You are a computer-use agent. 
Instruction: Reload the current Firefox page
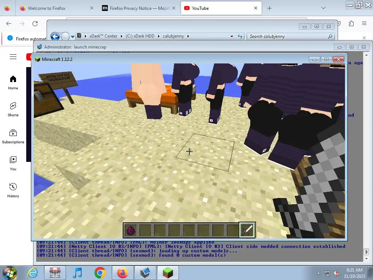click(x=35, y=24)
